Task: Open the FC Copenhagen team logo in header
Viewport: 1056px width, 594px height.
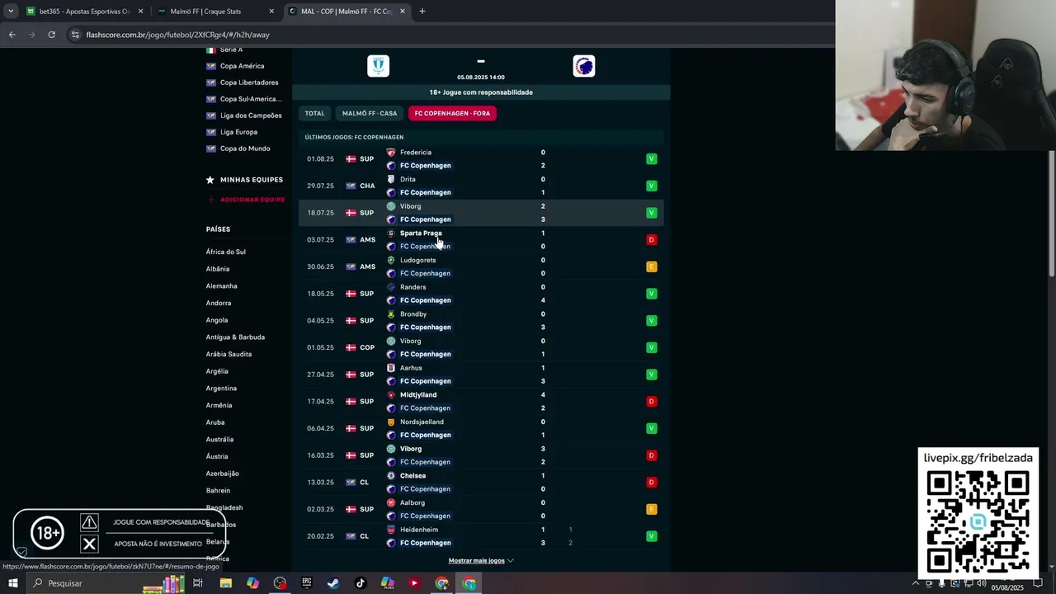Action: [584, 66]
